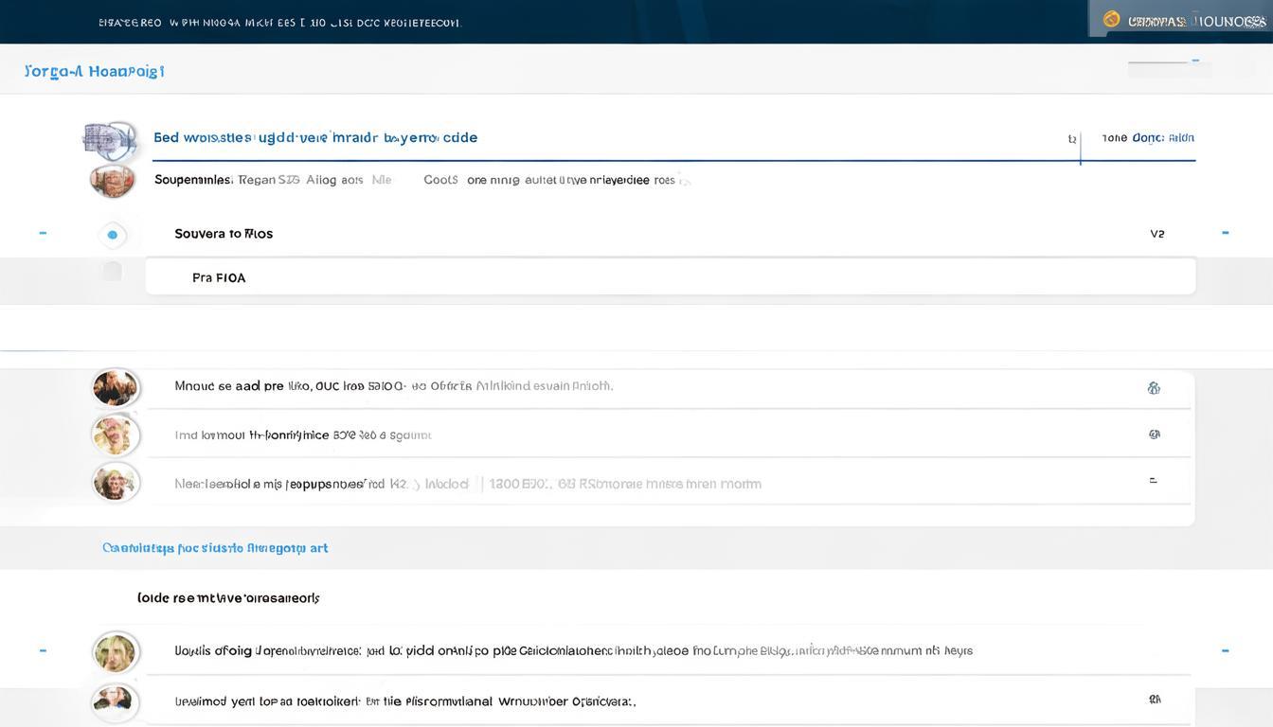Click the icon at right of 'Mnouc se aad' row
Viewport: 1273px width, 727px height.
pyautogui.click(x=1154, y=387)
